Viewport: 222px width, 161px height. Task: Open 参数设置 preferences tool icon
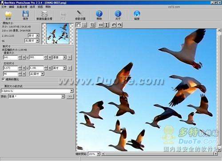[x=80, y=14]
